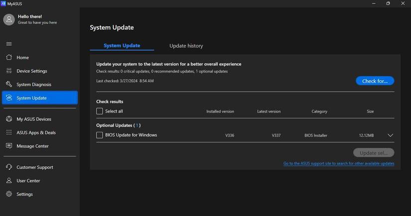Switch to the Update history tab

pyautogui.click(x=186, y=46)
